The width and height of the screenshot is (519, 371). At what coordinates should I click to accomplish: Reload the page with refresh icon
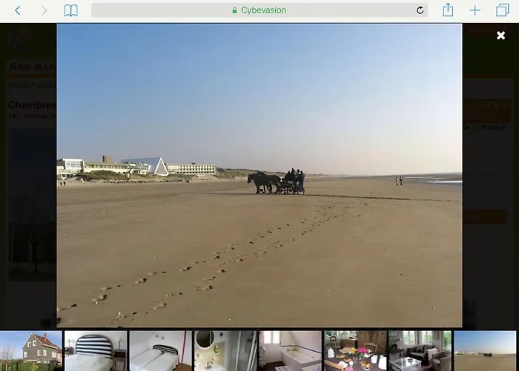point(420,10)
